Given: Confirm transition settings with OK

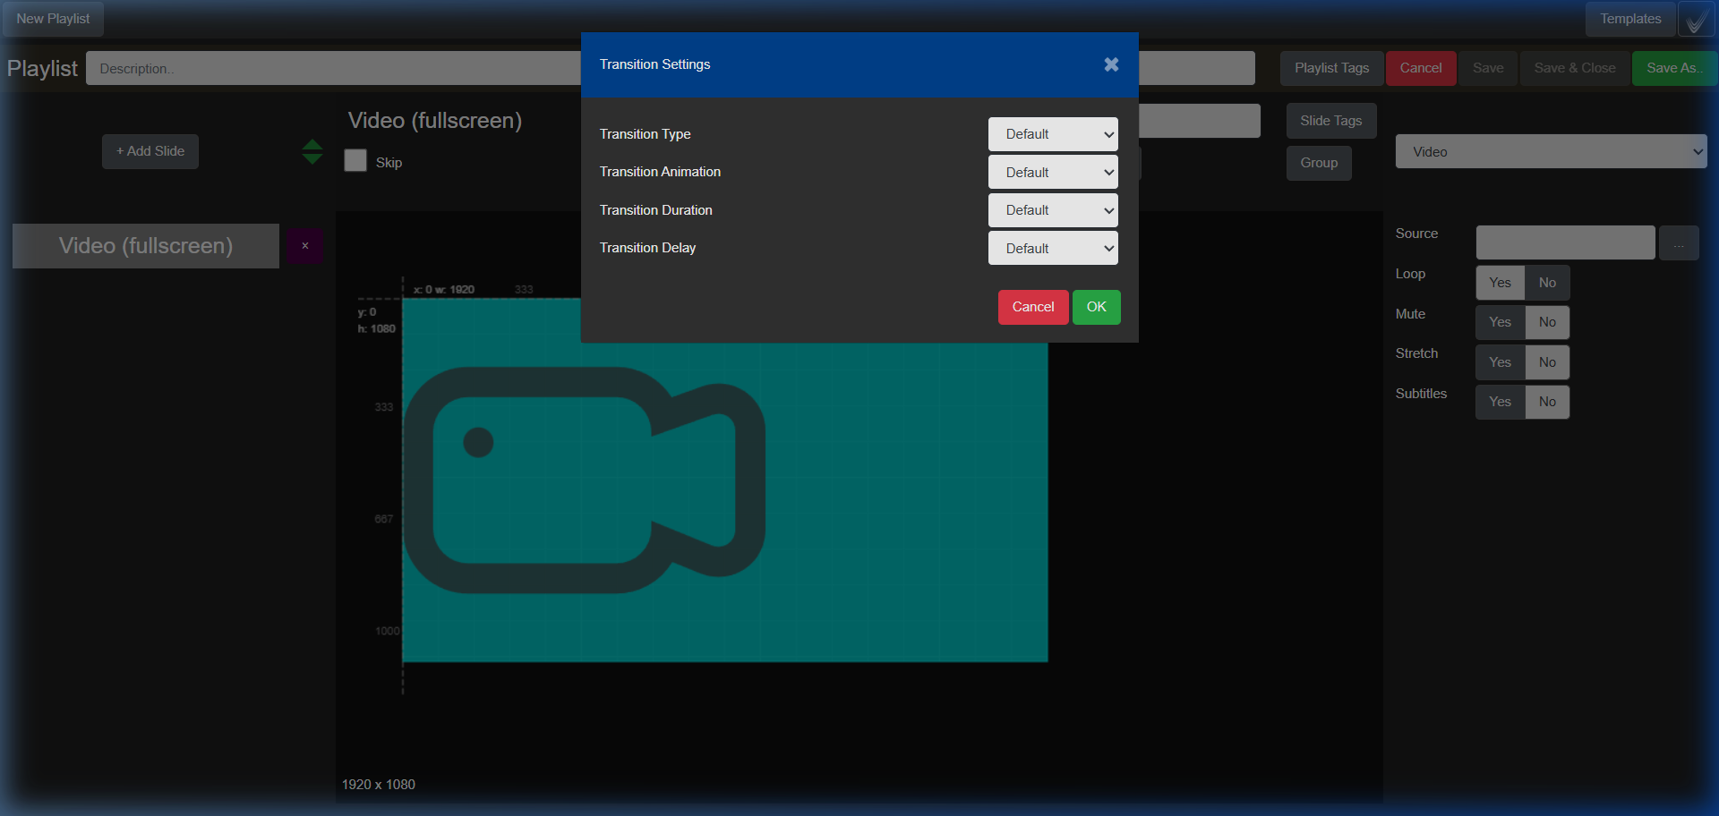Looking at the screenshot, I should tap(1097, 307).
